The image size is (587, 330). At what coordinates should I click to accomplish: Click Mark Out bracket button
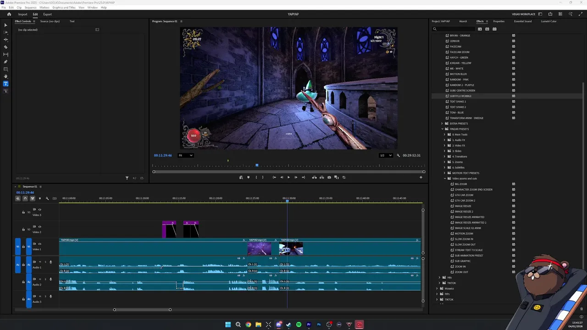tap(262, 177)
